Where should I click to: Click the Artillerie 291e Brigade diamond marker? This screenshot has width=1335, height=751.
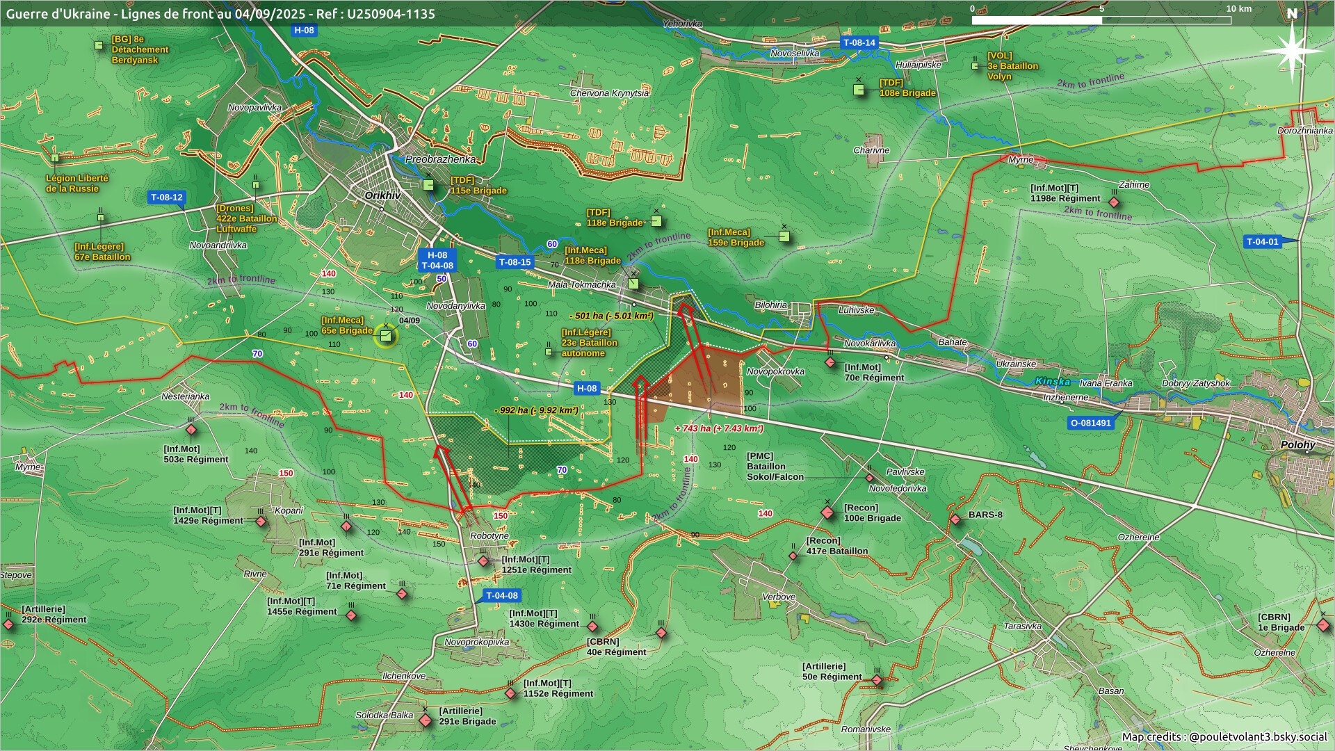[x=426, y=720]
